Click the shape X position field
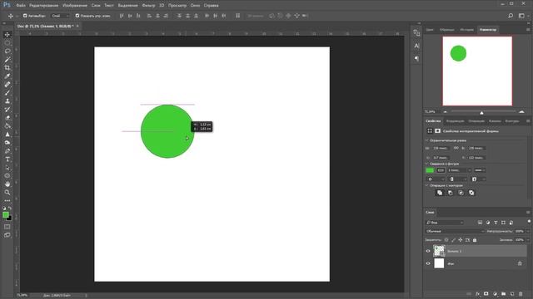The width and height of the screenshot is (533, 299). pos(441,158)
